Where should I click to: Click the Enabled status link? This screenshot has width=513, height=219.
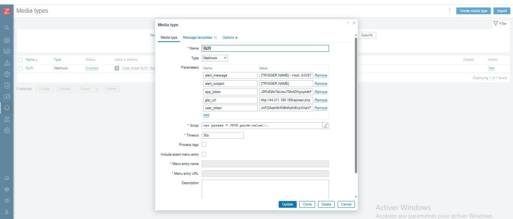point(92,68)
